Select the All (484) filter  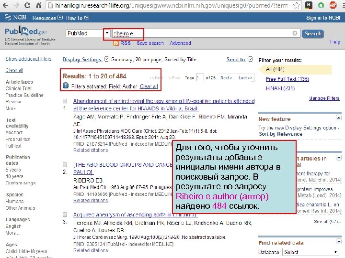click(x=275, y=69)
